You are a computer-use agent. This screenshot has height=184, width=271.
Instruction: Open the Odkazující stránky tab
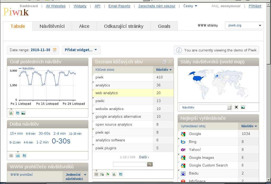point(124,26)
